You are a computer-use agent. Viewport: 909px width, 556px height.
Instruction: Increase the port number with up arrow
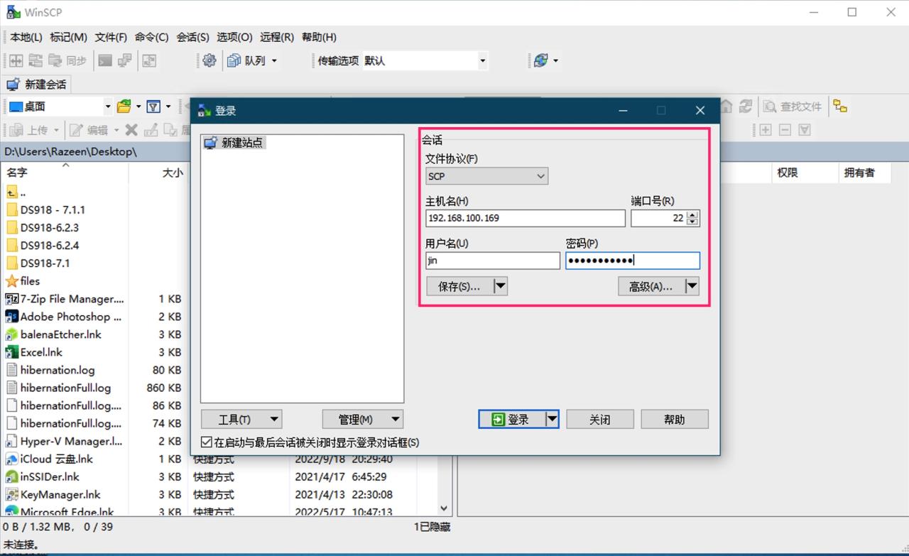tap(693, 214)
